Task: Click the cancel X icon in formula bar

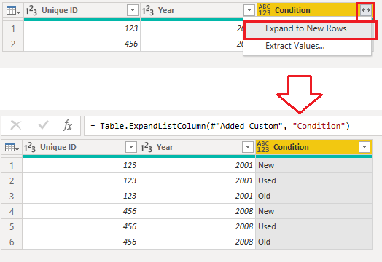Action: pos(16,126)
